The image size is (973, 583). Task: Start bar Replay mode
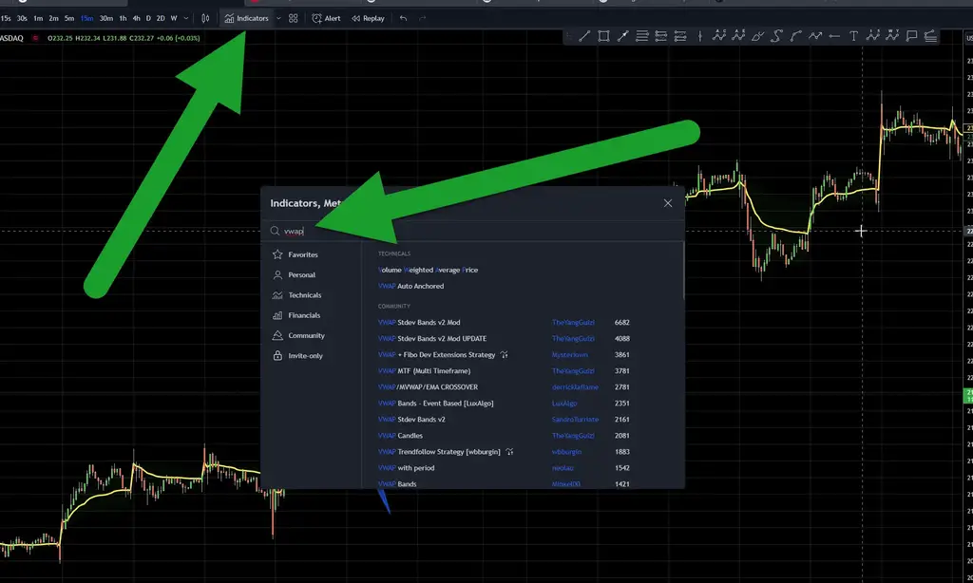pos(368,18)
